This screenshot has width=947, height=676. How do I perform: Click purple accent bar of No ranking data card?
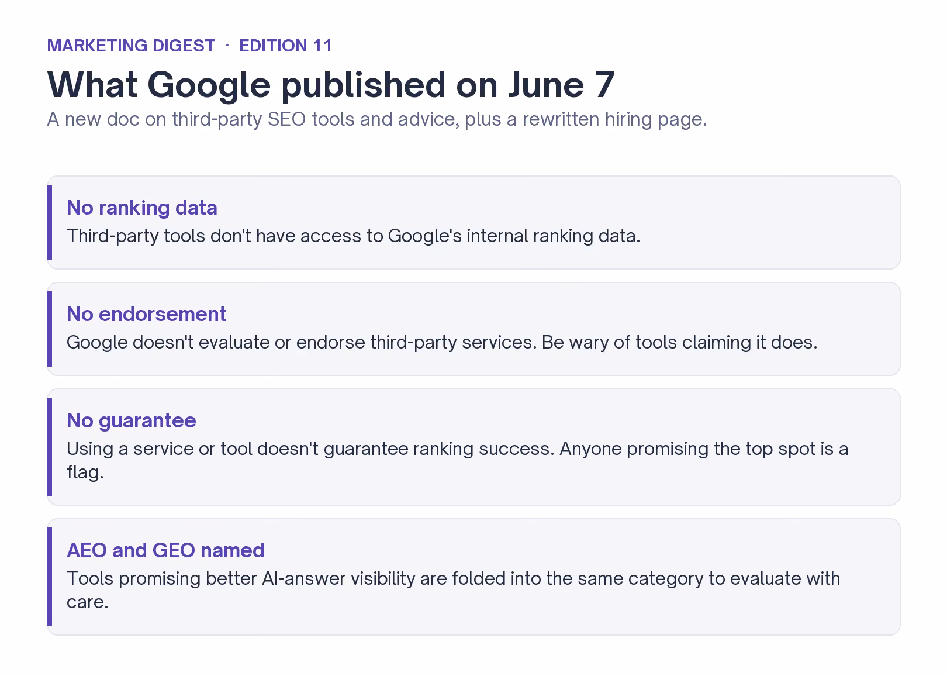pyautogui.click(x=50, y=222)
